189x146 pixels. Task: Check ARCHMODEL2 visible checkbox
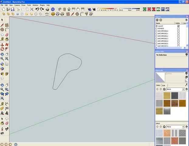(x=178, y=36)
